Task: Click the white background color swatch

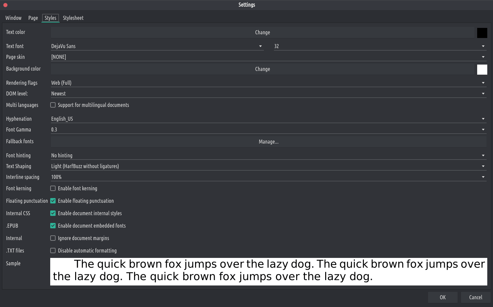Action: point(482,70)
